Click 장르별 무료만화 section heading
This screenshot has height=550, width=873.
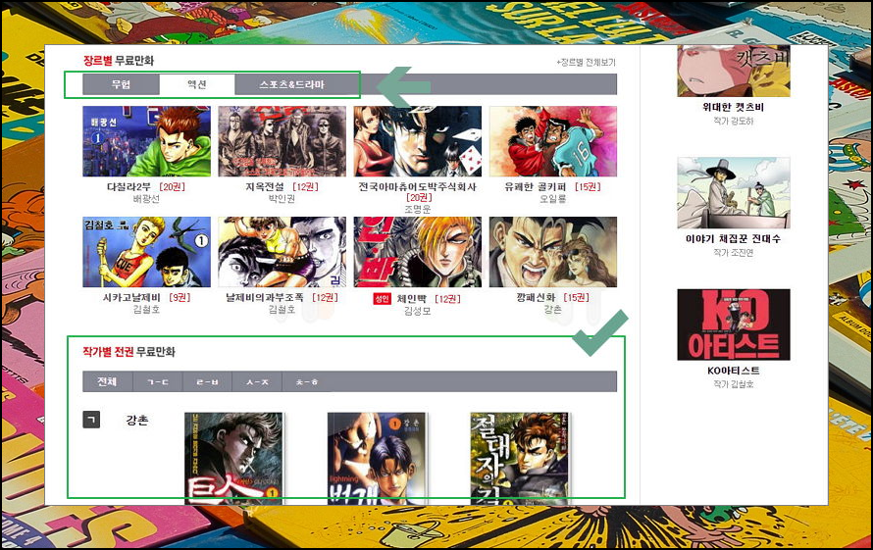pos(119,61)
